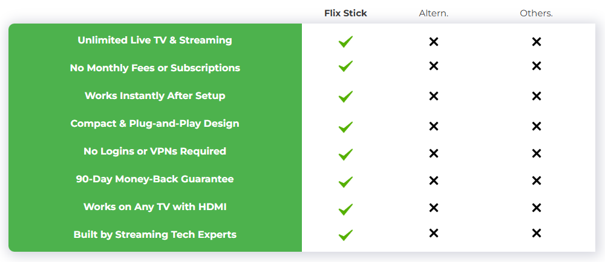This screenshot has width=605, height=262.
Task: Click the Others X for Works on Any TV
Action: 536,208
